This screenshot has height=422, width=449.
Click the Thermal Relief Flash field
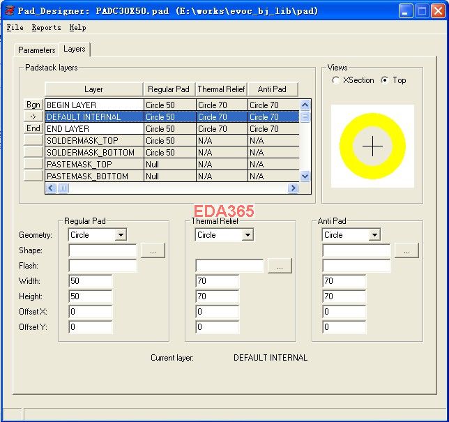point(229,266)
